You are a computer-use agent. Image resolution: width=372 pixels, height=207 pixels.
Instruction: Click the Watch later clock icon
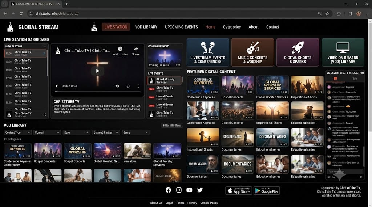click(x=120, y=49)
